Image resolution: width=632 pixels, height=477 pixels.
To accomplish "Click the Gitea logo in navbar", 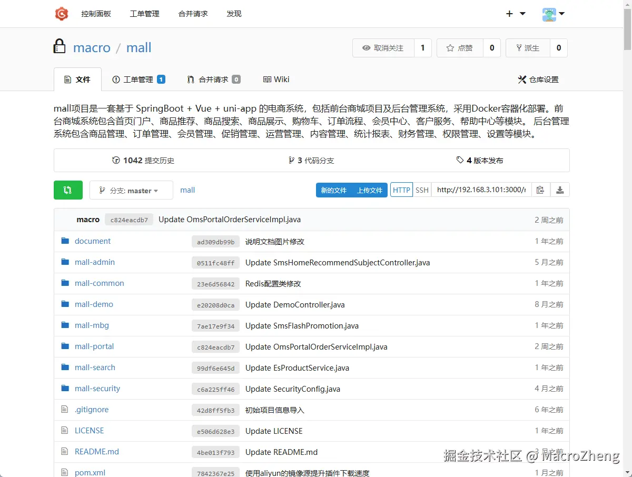I will [x=62, y=14].
